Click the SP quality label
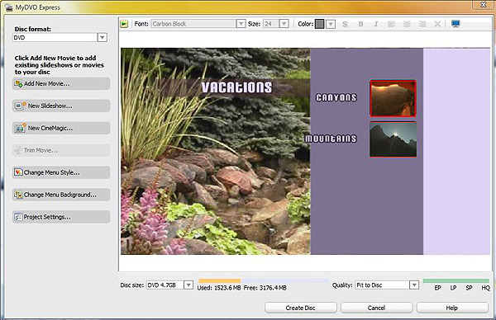This screenshot has height=320, width=496. pos(469,288)
